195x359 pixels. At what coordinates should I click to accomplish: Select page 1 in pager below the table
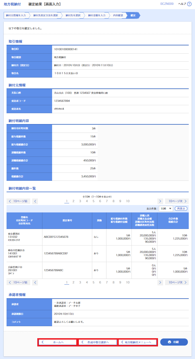coord(67,283)
